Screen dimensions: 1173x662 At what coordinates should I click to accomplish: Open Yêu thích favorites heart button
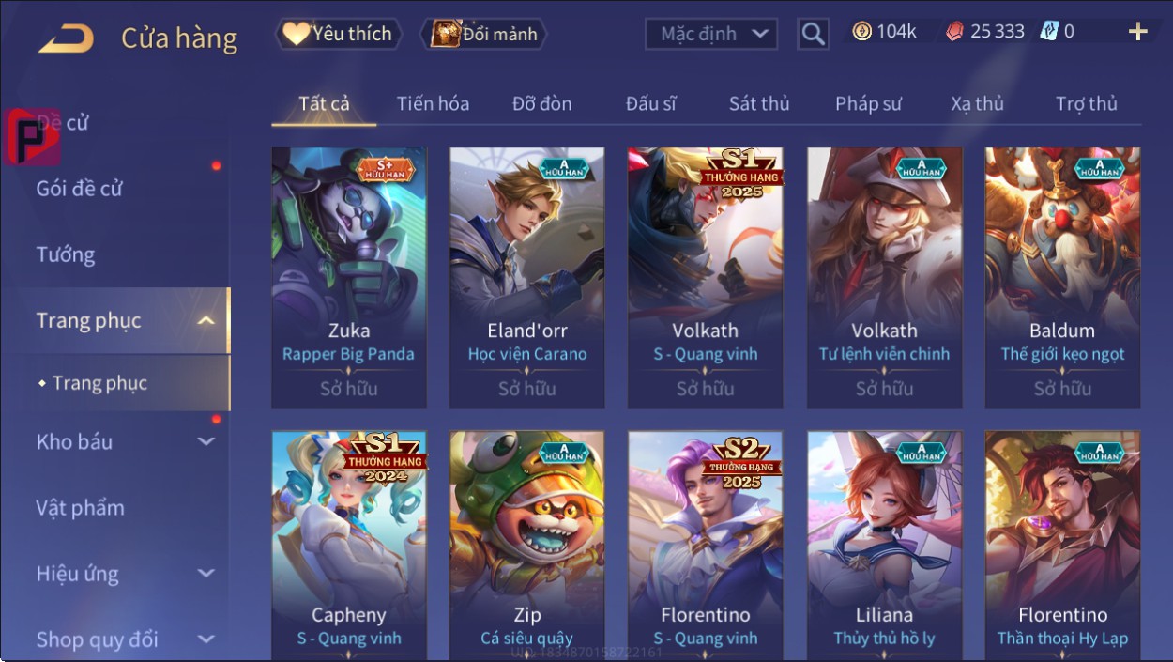click(x=339, y=34)
